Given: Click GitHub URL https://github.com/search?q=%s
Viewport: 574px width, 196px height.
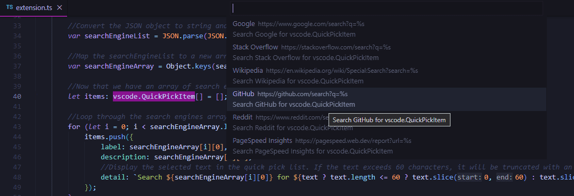Looking at the screenshot, I should coord(302,94).
